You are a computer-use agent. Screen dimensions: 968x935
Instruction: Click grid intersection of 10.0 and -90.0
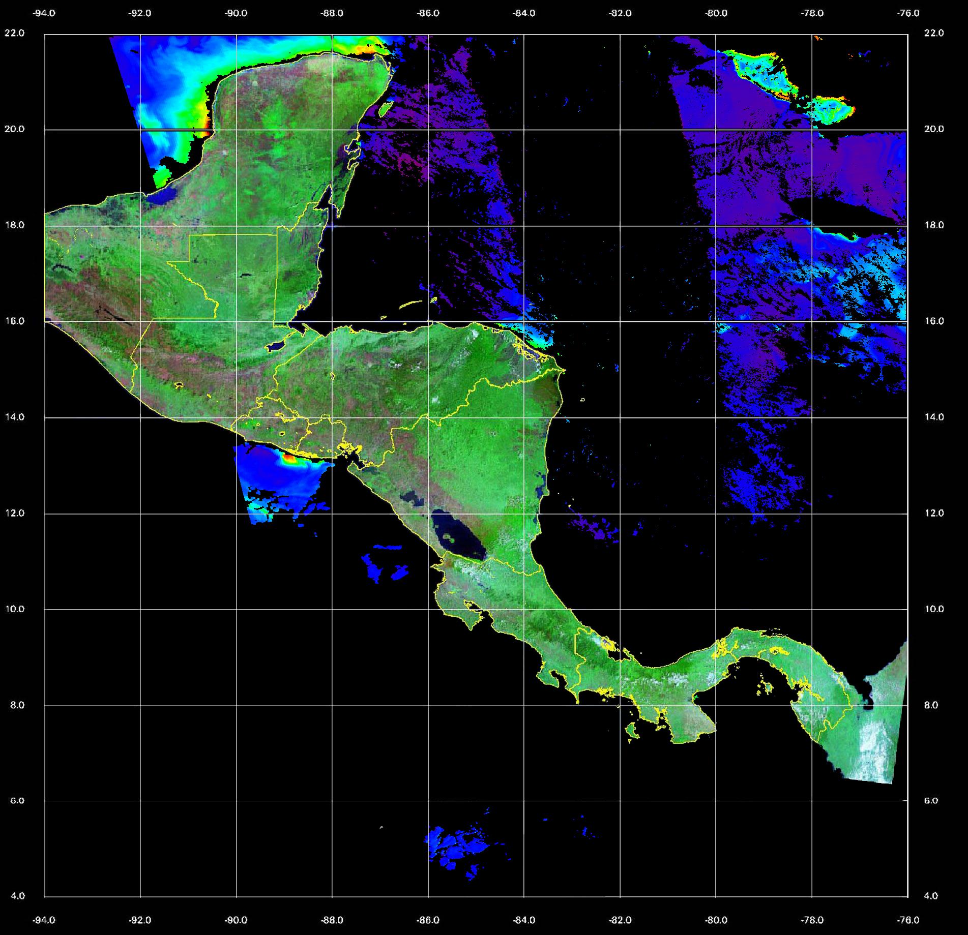pyautogui.click(x=236, y=609)
